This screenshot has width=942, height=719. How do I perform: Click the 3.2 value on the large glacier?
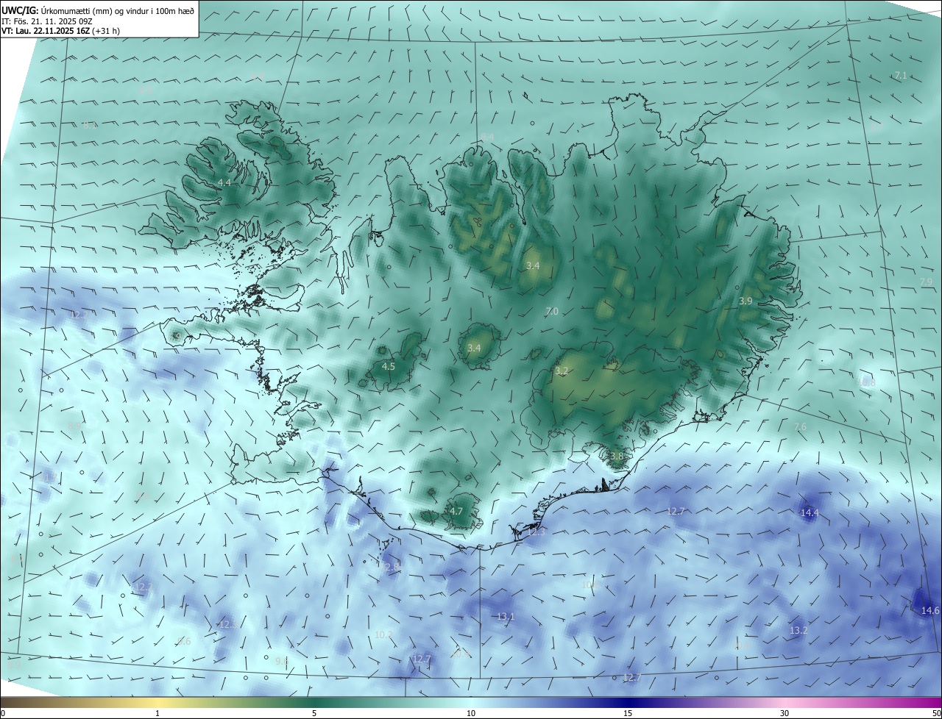[562, 371]
